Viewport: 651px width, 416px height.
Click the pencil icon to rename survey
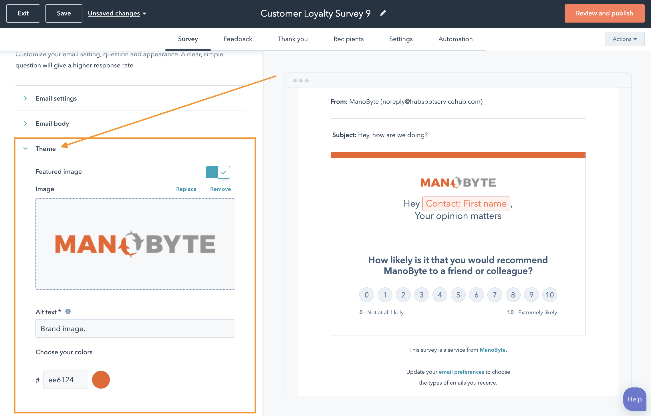point(383,13)
